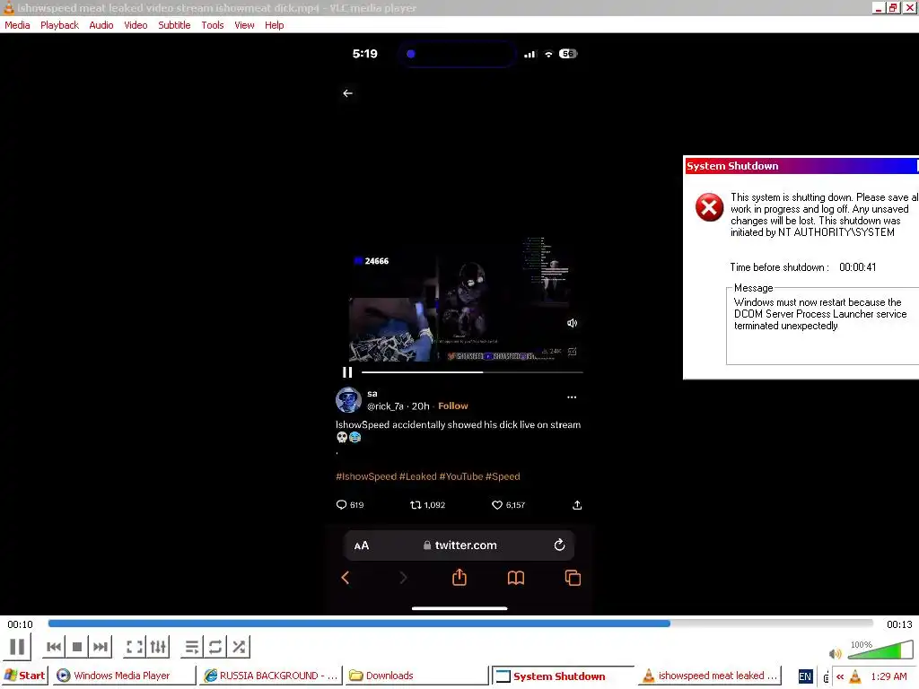This screenshot has width=919, height=689.
Task: Click the tweet share upload icon
Action: 577,504
